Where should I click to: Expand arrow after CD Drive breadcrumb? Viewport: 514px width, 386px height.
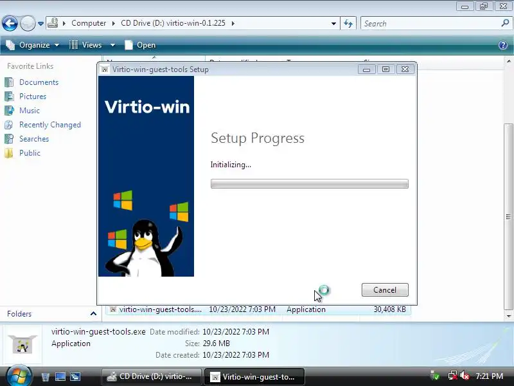pos(233,23)
